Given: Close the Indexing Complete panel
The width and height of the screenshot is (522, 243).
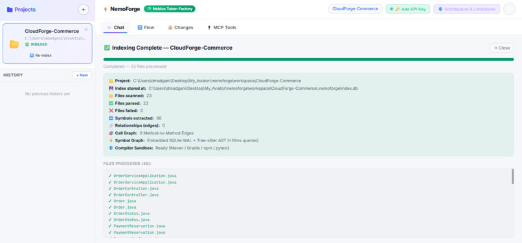Looking at the screenshot, I should [502, 48].
